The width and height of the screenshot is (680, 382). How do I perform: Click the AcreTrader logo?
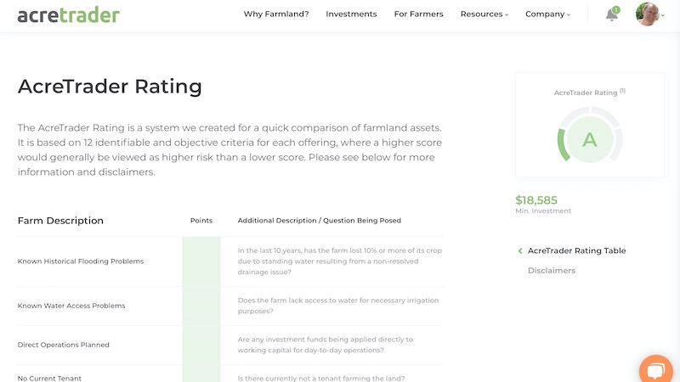click(x=69, y=14)
